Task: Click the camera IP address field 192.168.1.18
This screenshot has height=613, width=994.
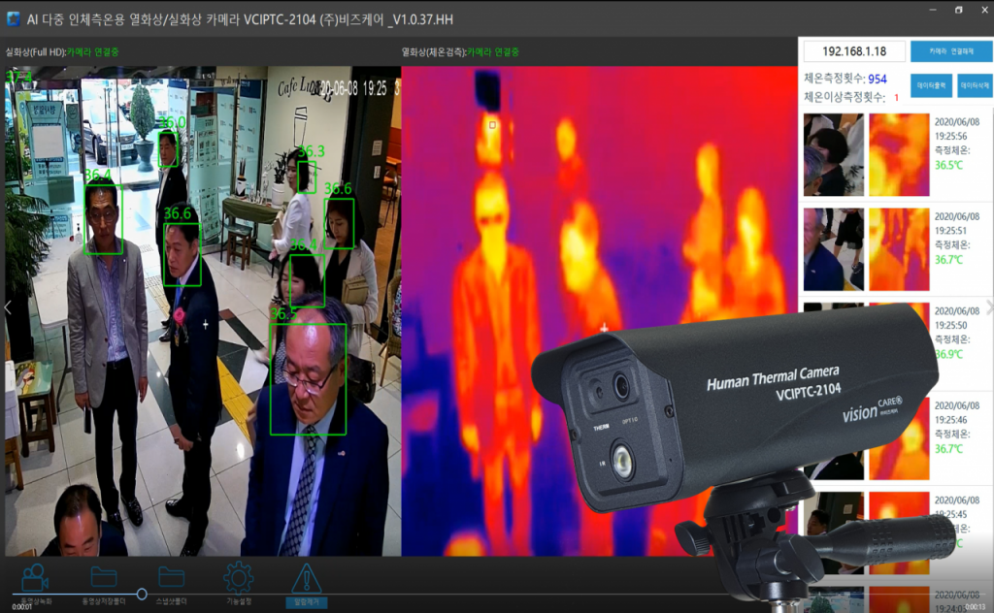Action: coord(854,51)
